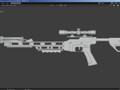Click the Scene name field
This screenshot has width=120, height=90.
105,3
